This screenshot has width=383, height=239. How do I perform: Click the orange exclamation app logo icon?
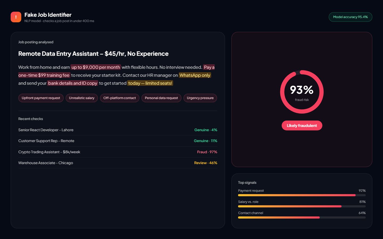[x=16, y=17]
